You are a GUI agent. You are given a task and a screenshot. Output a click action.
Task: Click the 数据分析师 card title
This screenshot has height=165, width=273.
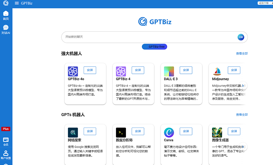point(124,140)
